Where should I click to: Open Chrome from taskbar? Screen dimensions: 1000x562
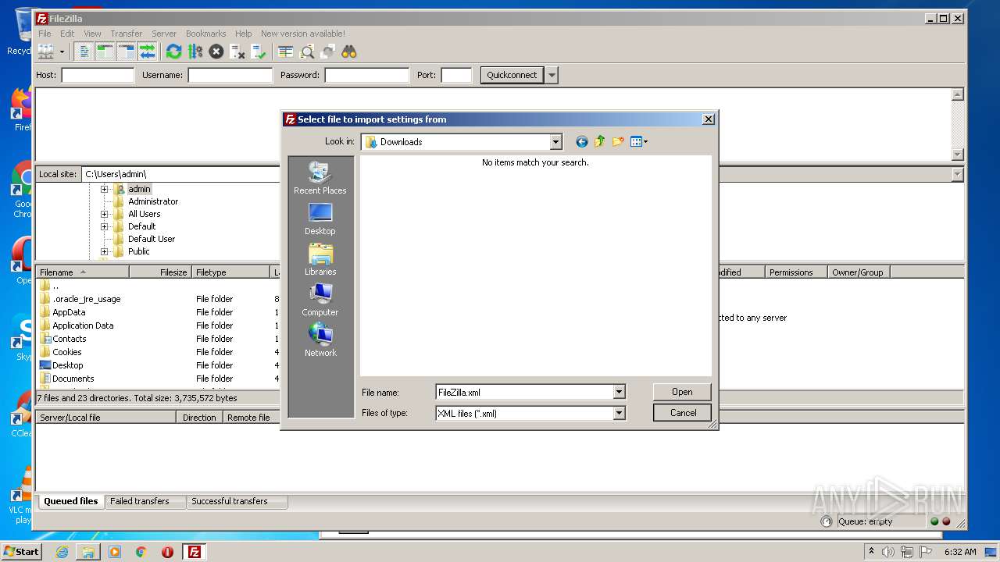pyautogui.click(x=141, y=552)
